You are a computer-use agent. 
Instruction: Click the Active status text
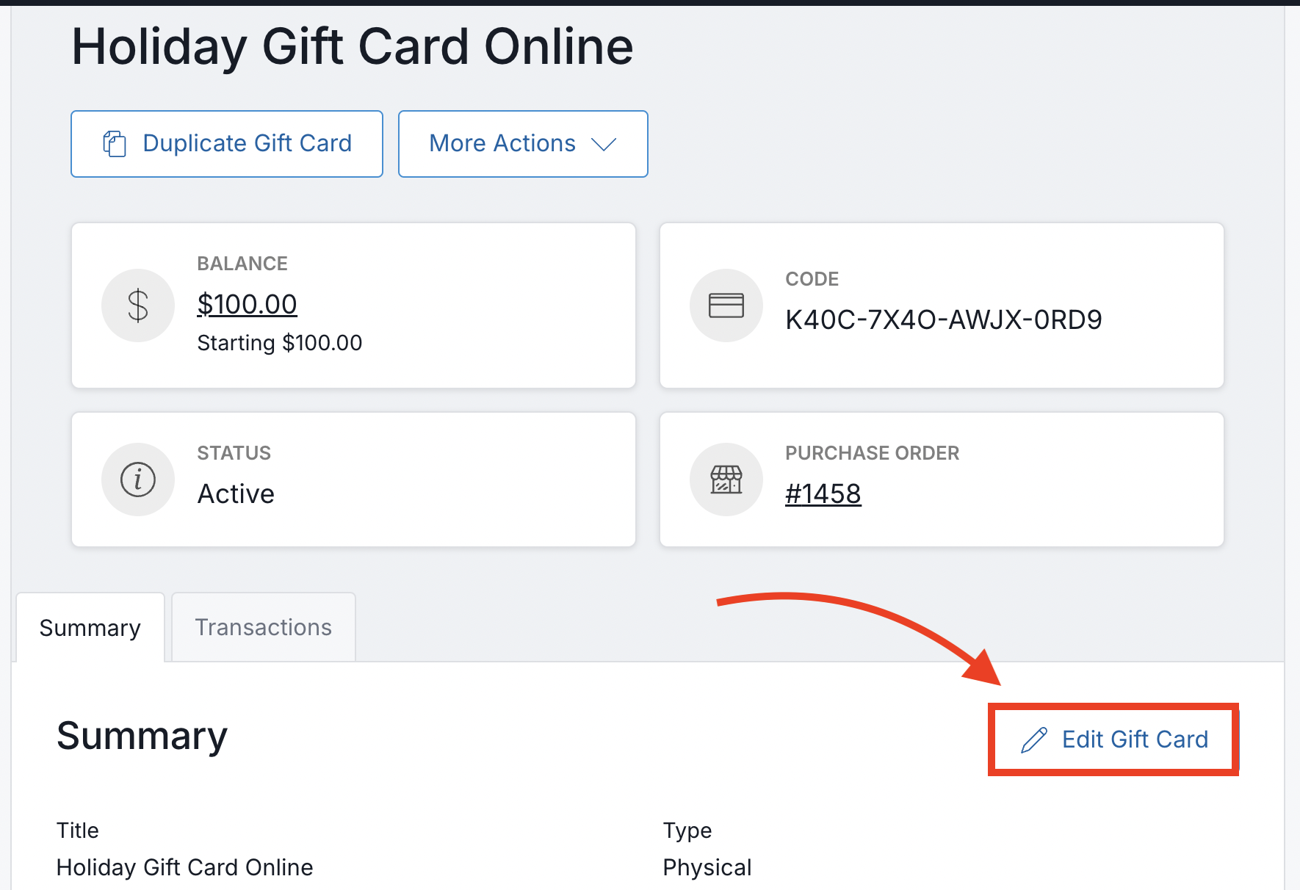(x=235, y=493)
